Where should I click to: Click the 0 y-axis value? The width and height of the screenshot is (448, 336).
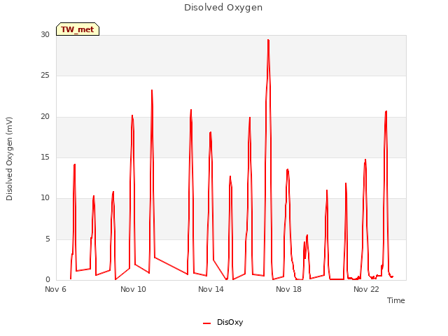pos(48,279)
